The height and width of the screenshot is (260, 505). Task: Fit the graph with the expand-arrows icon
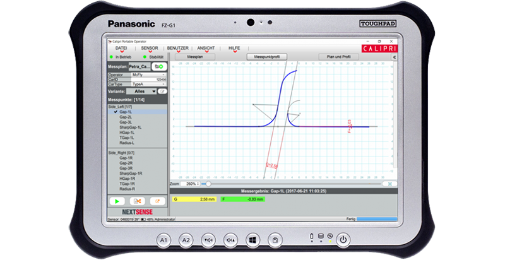point(389,184)
